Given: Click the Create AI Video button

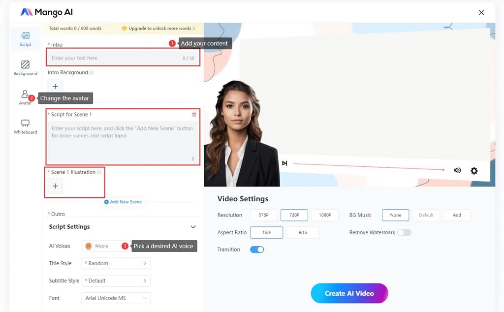Looking at the screenshot, I should pyautogui.click(x=349, y=293).
